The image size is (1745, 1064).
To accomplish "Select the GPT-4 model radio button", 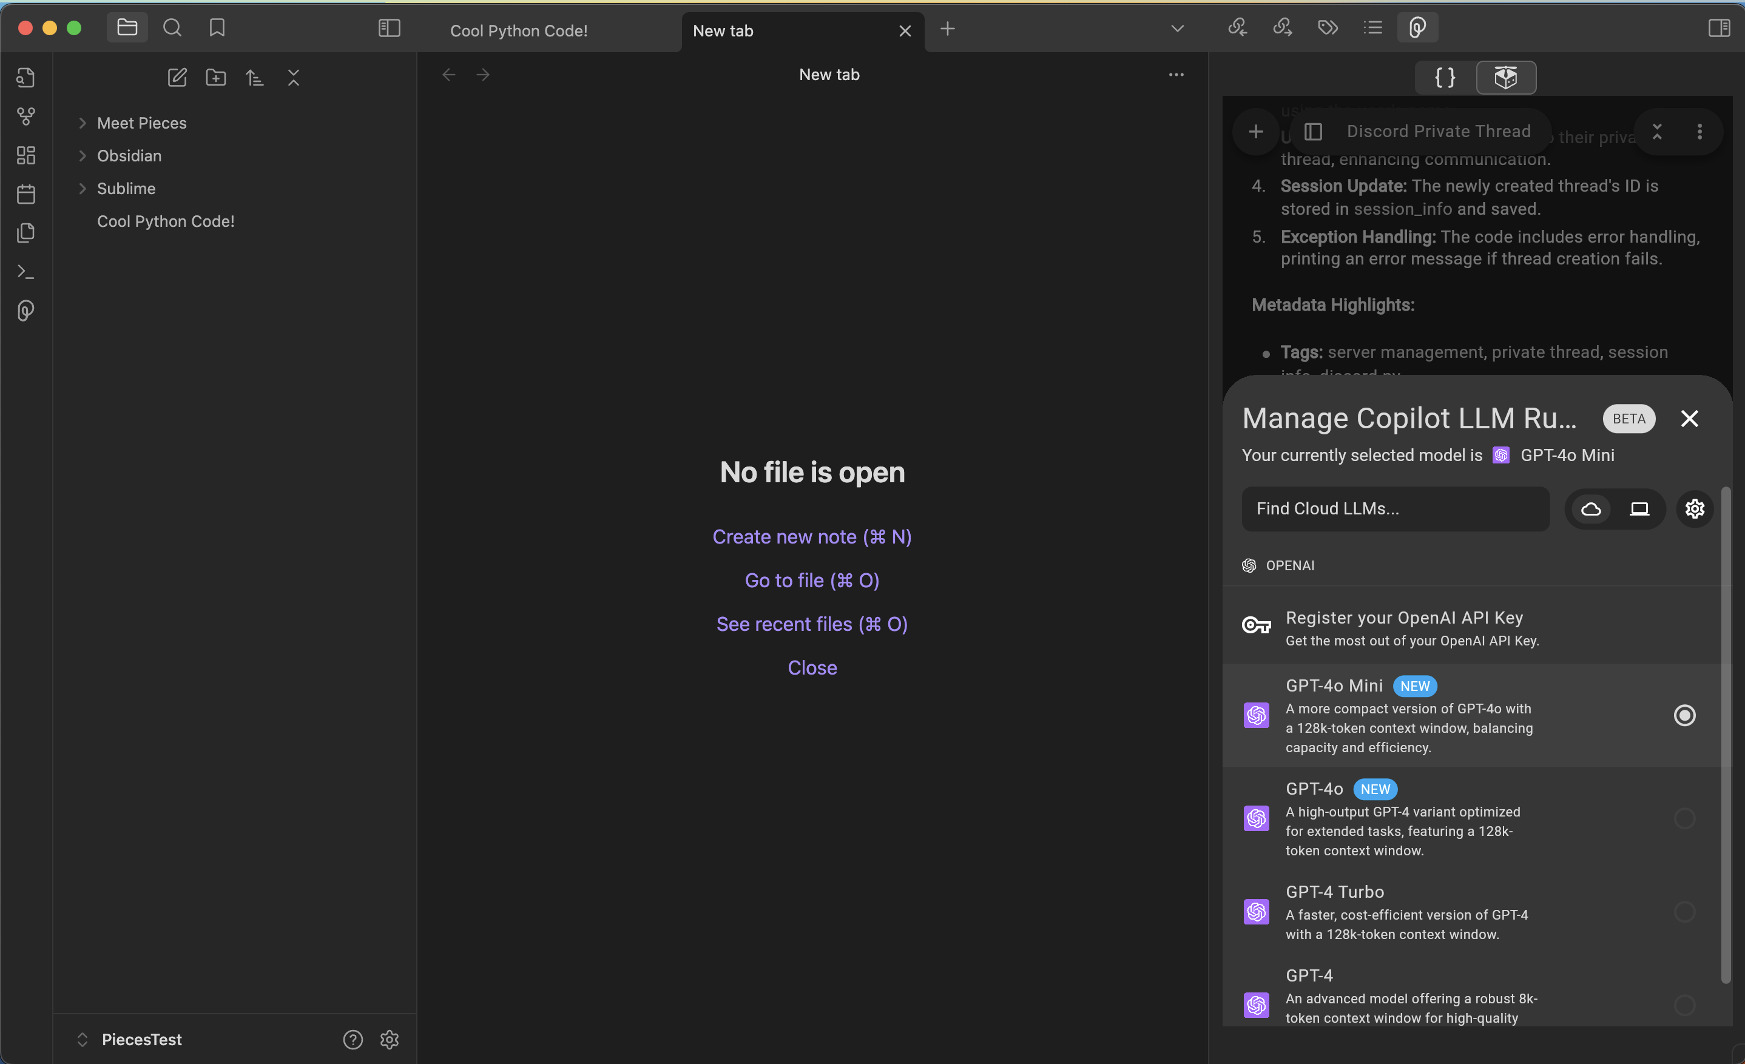I will click(1684, 1005).
